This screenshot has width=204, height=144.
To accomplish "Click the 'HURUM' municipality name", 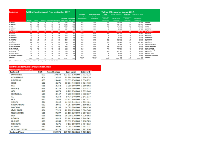I will coord(15,121).
